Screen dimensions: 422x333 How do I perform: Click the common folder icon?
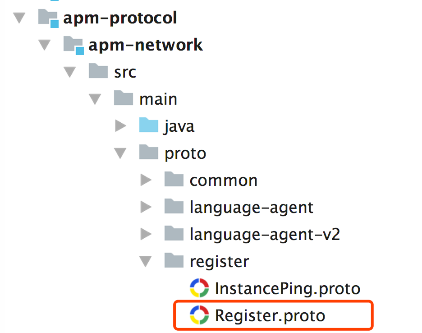pos(174,180)
